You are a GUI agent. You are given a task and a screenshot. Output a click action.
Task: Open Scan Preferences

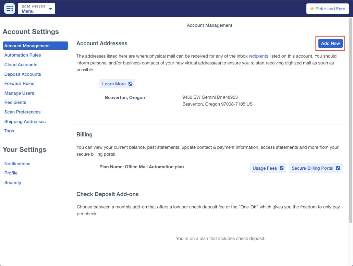[22, 112]
